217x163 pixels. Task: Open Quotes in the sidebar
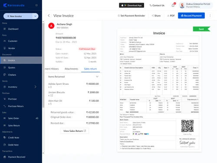(12, 68)
